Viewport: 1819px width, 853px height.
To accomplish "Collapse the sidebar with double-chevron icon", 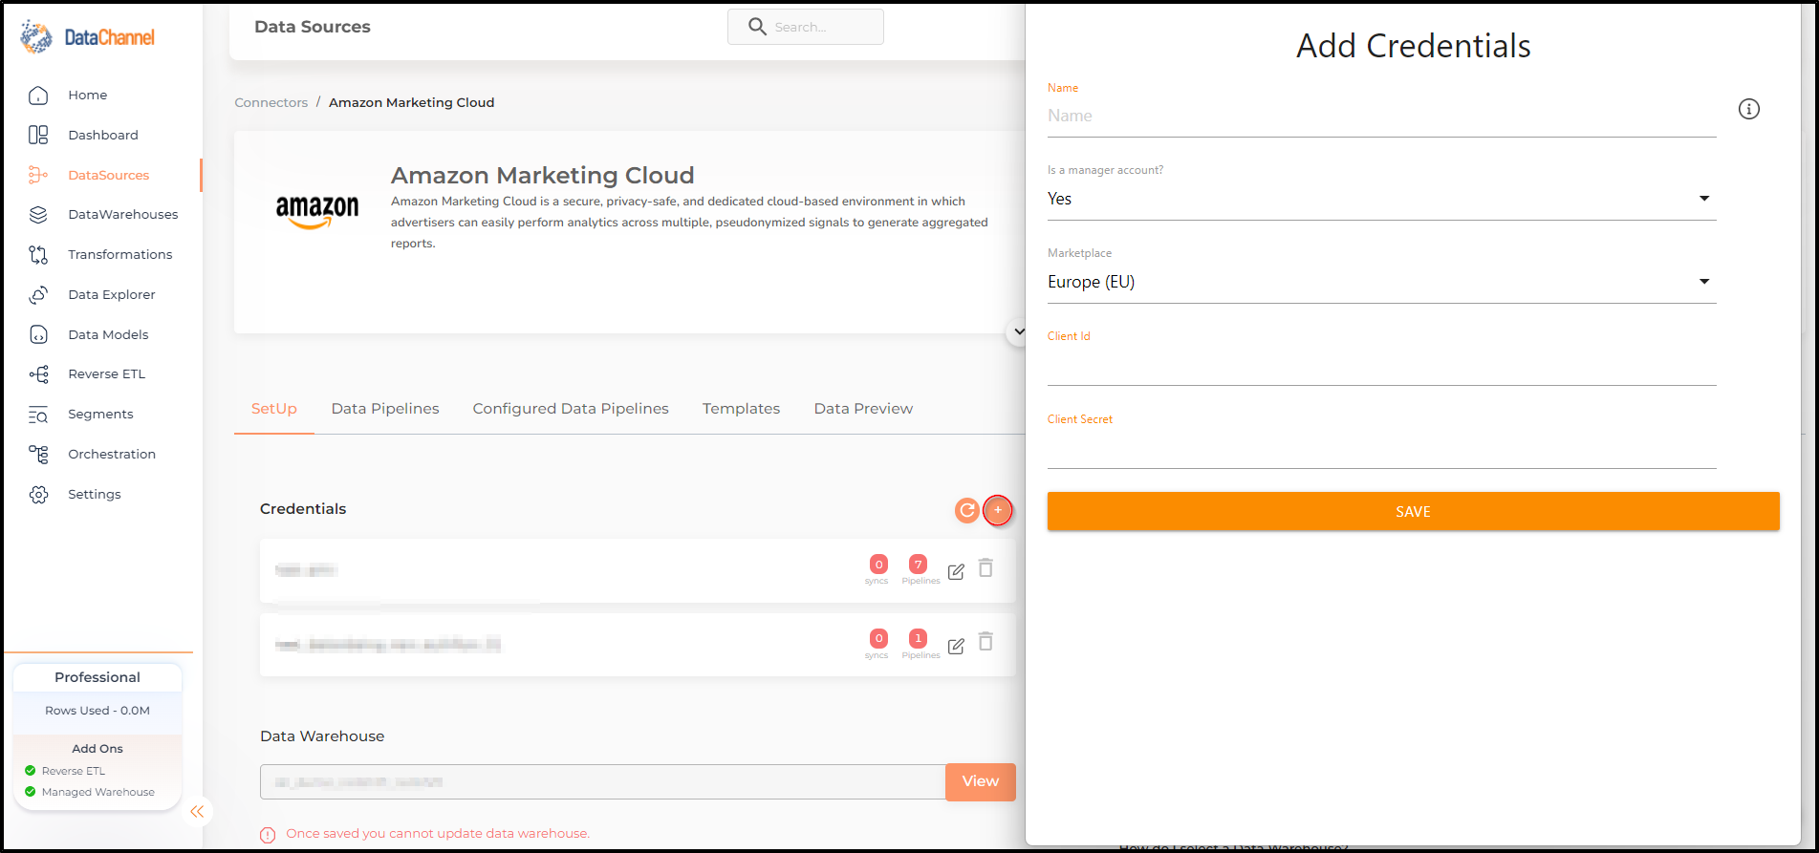I will (197, 811).
